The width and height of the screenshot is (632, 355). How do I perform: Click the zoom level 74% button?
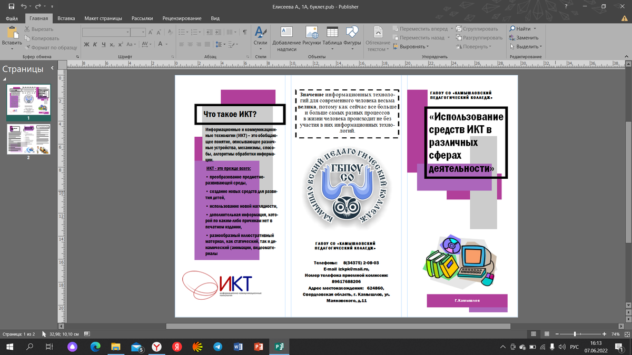[x=615, y=334]
